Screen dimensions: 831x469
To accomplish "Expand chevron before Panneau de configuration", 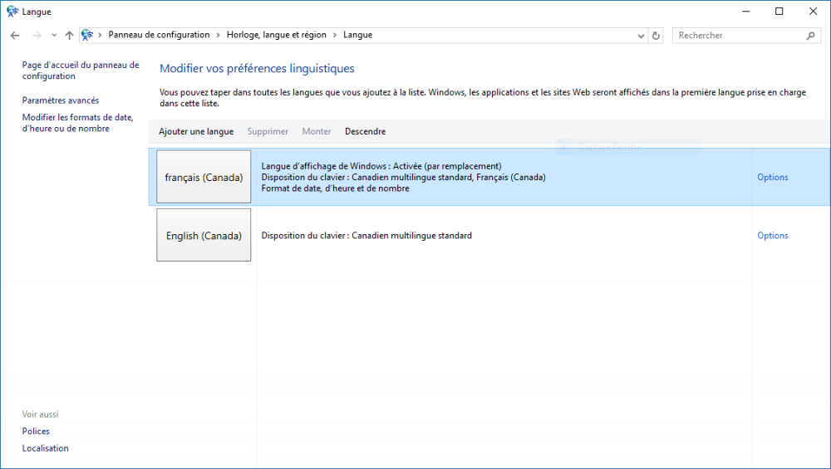I will (x=100, y=36).
